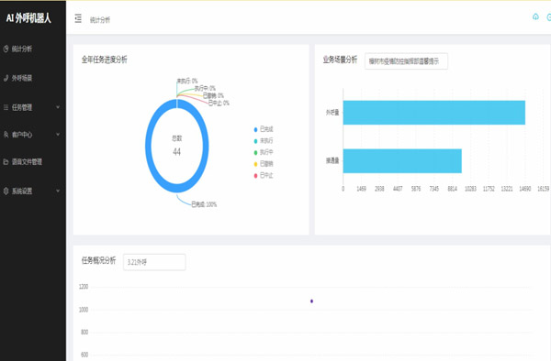Image resolution: width=551 pixels, height=361 pixels.
Task: Click the 外呼场景 phone icon in sidebar
Action: [6, 78]
